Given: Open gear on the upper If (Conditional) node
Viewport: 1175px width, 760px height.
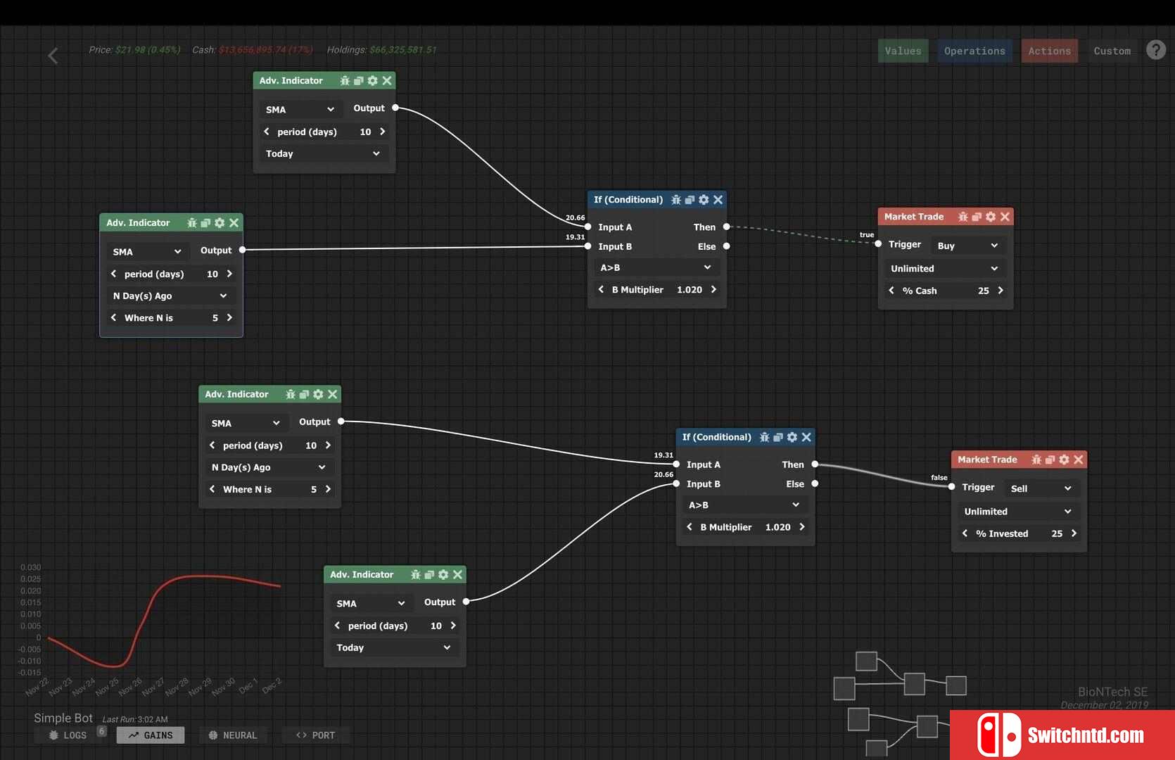Looking at the screenshot, I should pos(704,200).
